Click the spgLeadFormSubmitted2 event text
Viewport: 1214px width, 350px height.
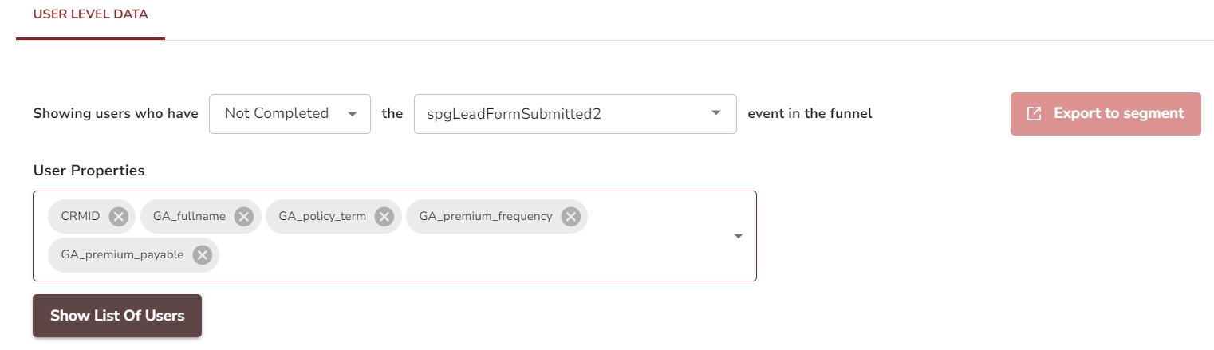(514, 114)
